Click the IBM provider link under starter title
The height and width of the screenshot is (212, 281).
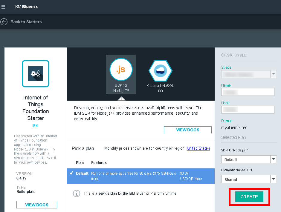pyautogui.click(x=35, y=125)
